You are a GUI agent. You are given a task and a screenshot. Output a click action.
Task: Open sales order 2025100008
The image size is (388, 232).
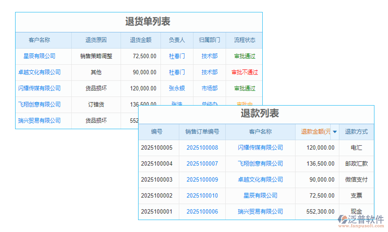[203, 148]
